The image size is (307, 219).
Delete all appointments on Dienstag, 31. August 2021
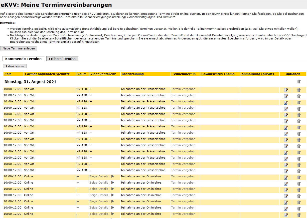coord(298,82)
